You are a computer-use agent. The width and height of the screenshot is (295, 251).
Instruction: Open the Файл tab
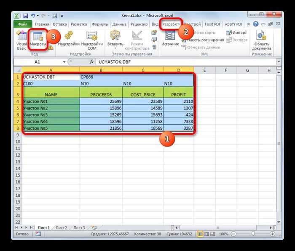pos(23,24)
